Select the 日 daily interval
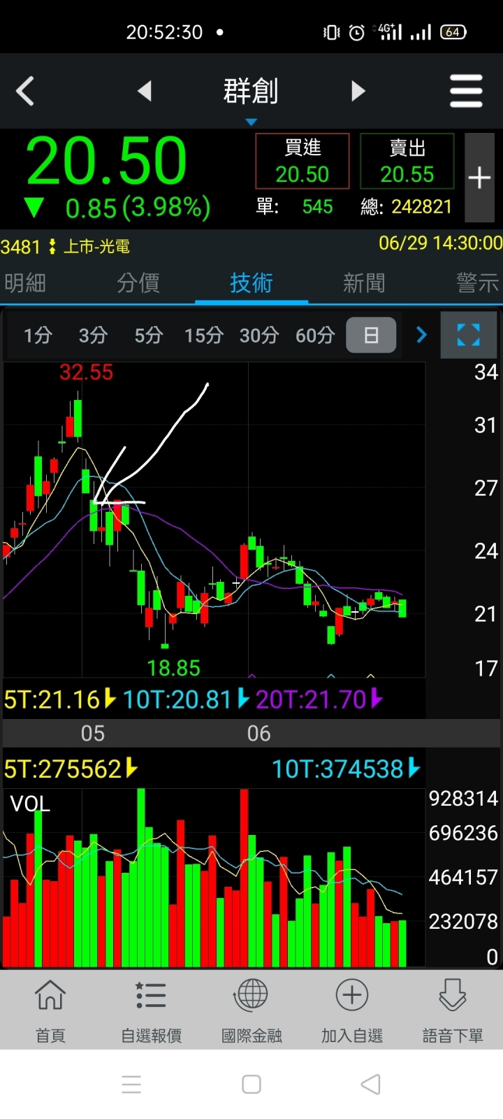 point(371,336)
